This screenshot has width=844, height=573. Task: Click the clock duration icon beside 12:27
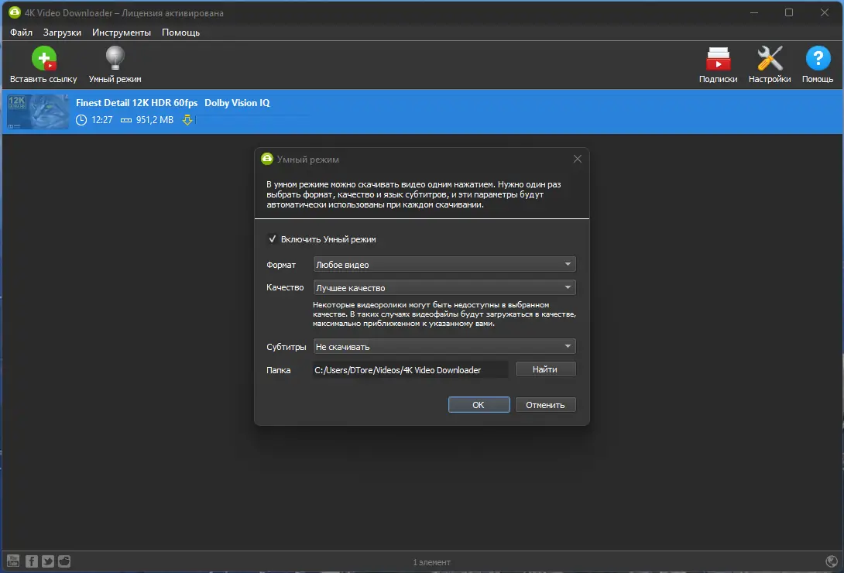81,120
